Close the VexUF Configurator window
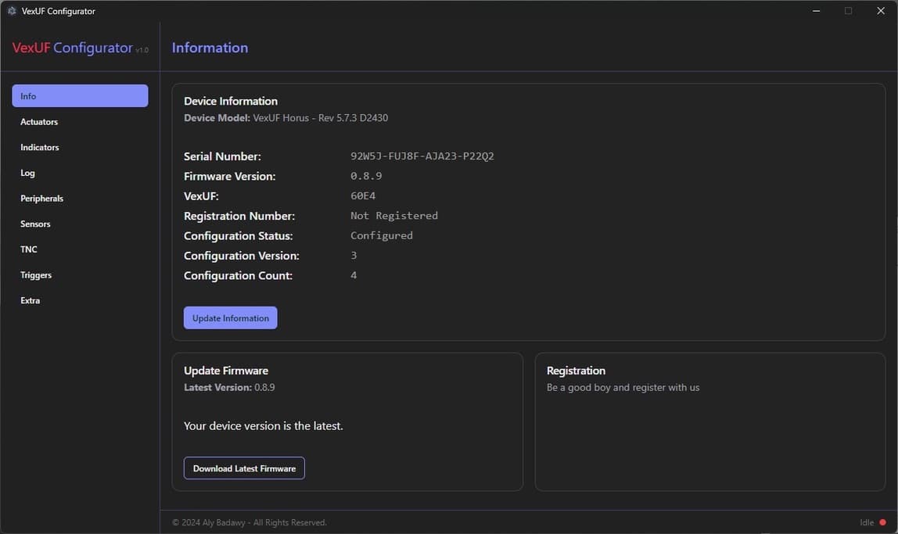The image size is (898, 534). click(x=880, y=11)
